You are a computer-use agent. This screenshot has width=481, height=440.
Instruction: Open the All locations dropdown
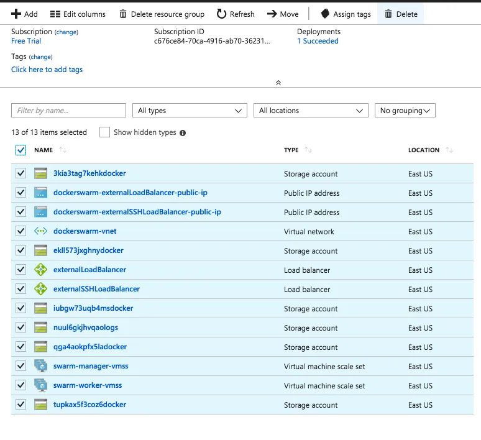(x=311, y=111)
